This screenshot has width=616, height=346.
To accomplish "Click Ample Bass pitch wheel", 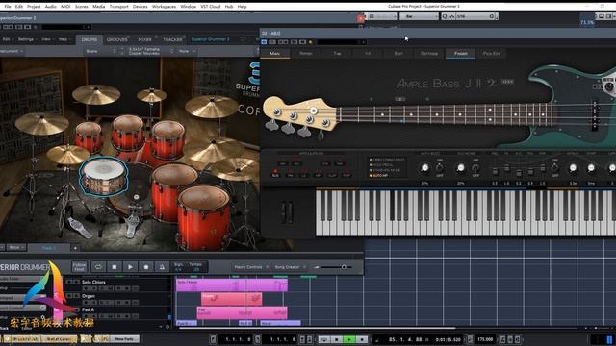I will point(283,212).
